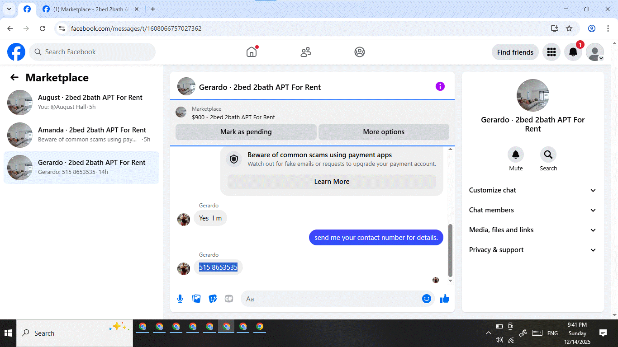
Task: Choose a GIF icon
Action: pos(229,299)
